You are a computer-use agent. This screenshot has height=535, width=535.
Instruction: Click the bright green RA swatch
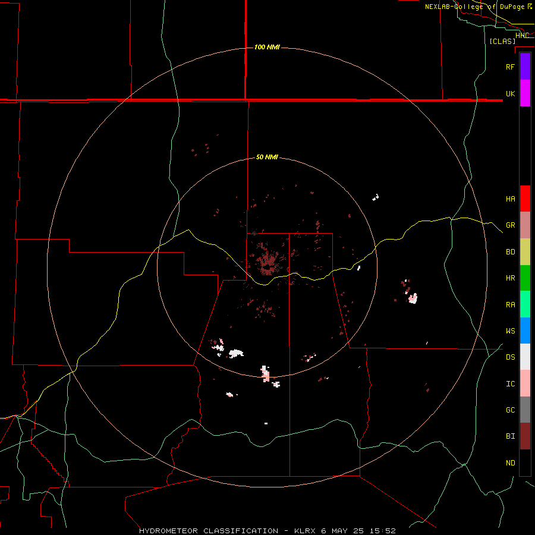coord(525,304)
